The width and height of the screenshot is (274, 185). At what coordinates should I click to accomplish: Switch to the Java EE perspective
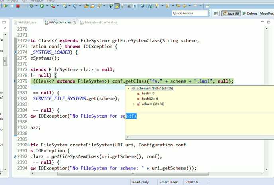pos(231,13)
